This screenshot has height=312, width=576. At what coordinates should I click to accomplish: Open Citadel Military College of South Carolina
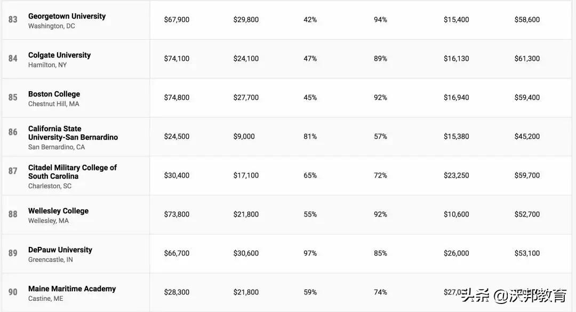coord(72,172)
